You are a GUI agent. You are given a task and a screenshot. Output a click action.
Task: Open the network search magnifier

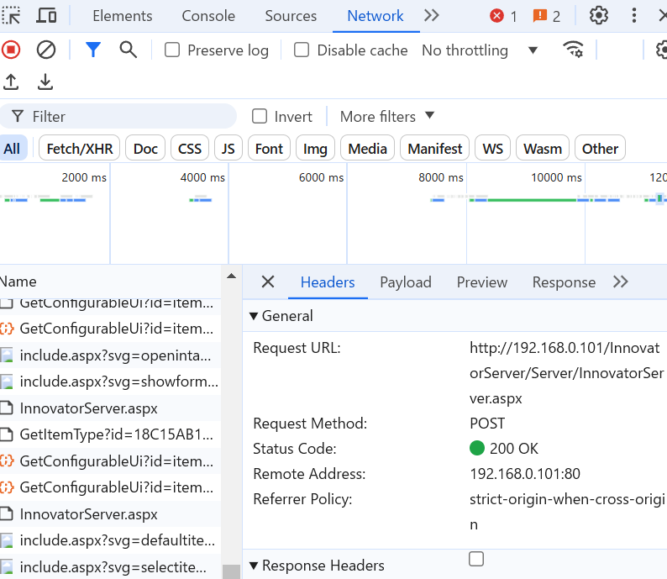click(x=129, y=50)
